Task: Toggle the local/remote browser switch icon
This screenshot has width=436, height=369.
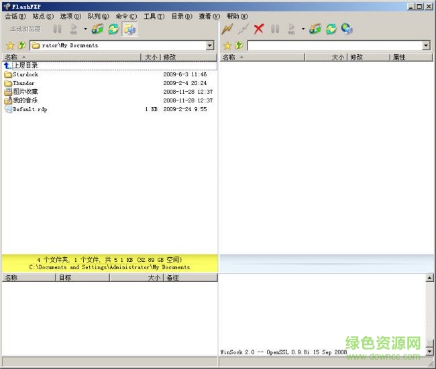Action: click(129, 29)
